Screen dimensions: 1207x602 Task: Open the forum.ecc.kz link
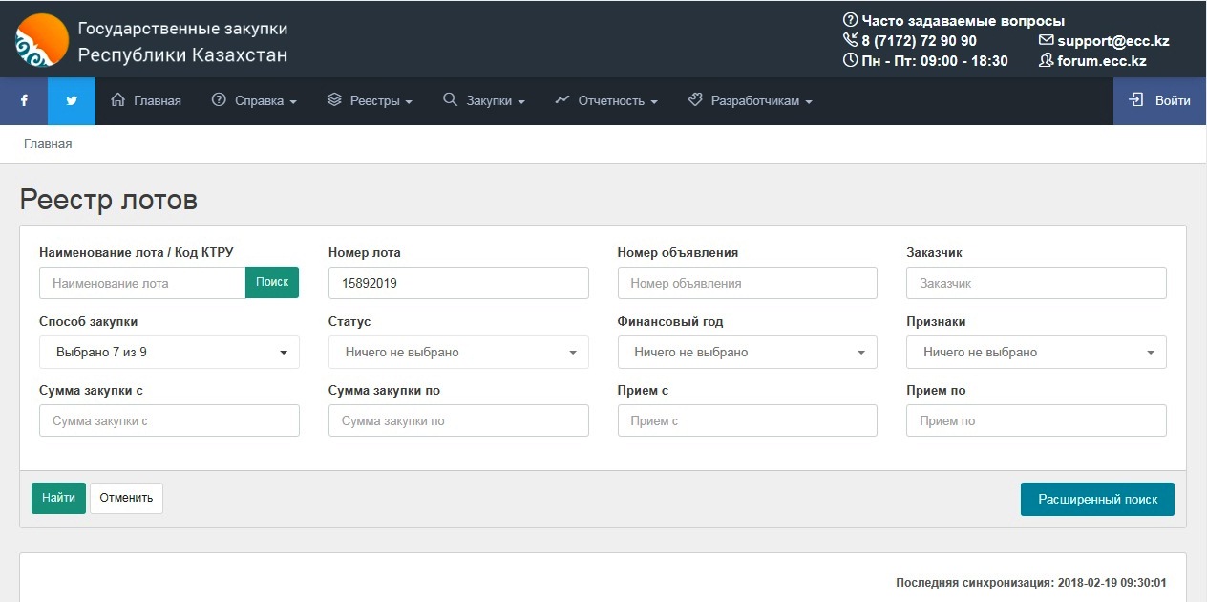[1093, 61]
